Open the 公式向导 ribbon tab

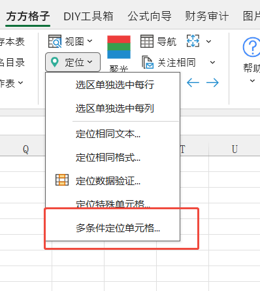click(150, 16)
